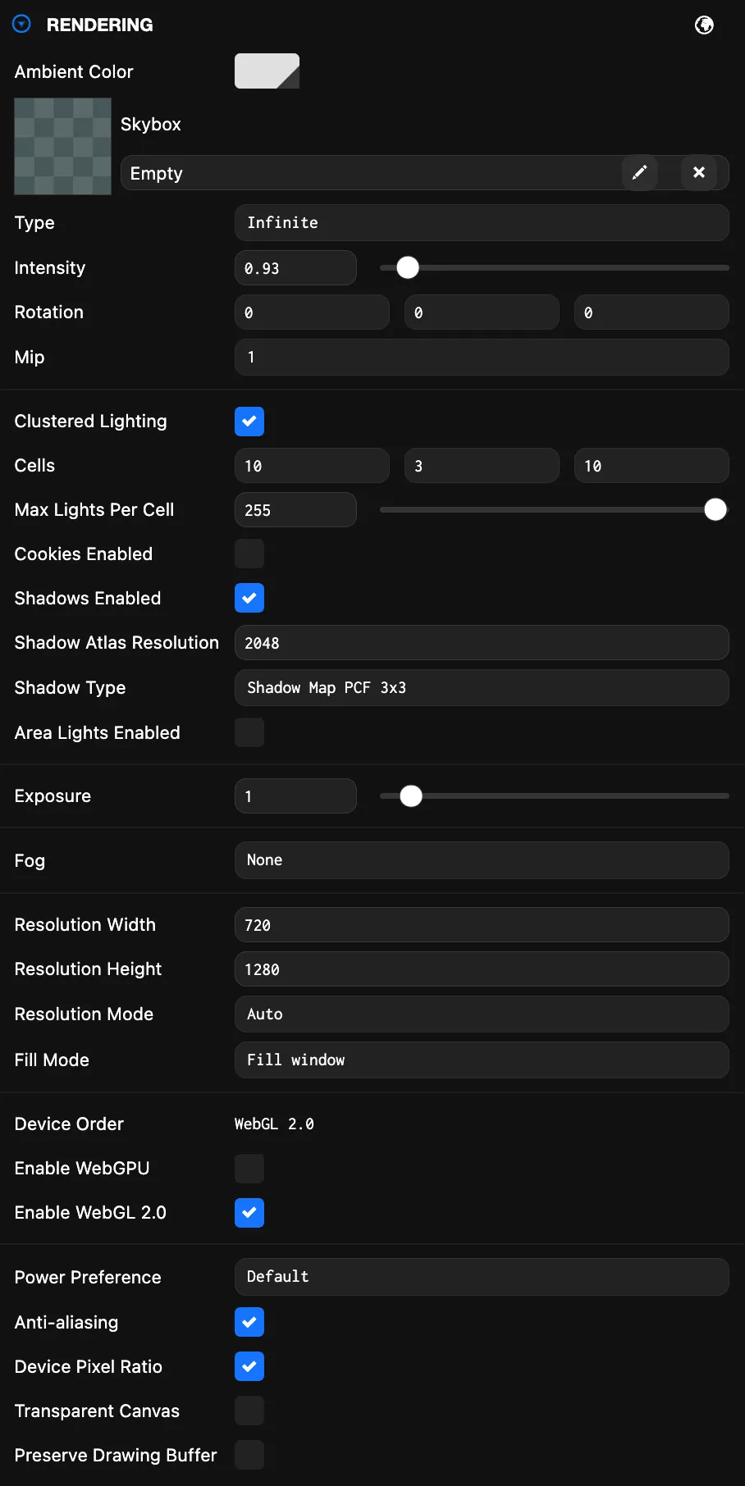
Task: Open the Shadow Type dropdown
Action: pos(482,687)
